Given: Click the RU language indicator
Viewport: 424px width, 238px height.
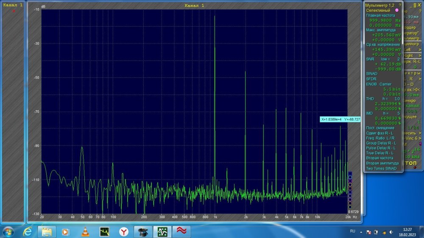Looking at the screenshot, I should (x=352, y=232).
